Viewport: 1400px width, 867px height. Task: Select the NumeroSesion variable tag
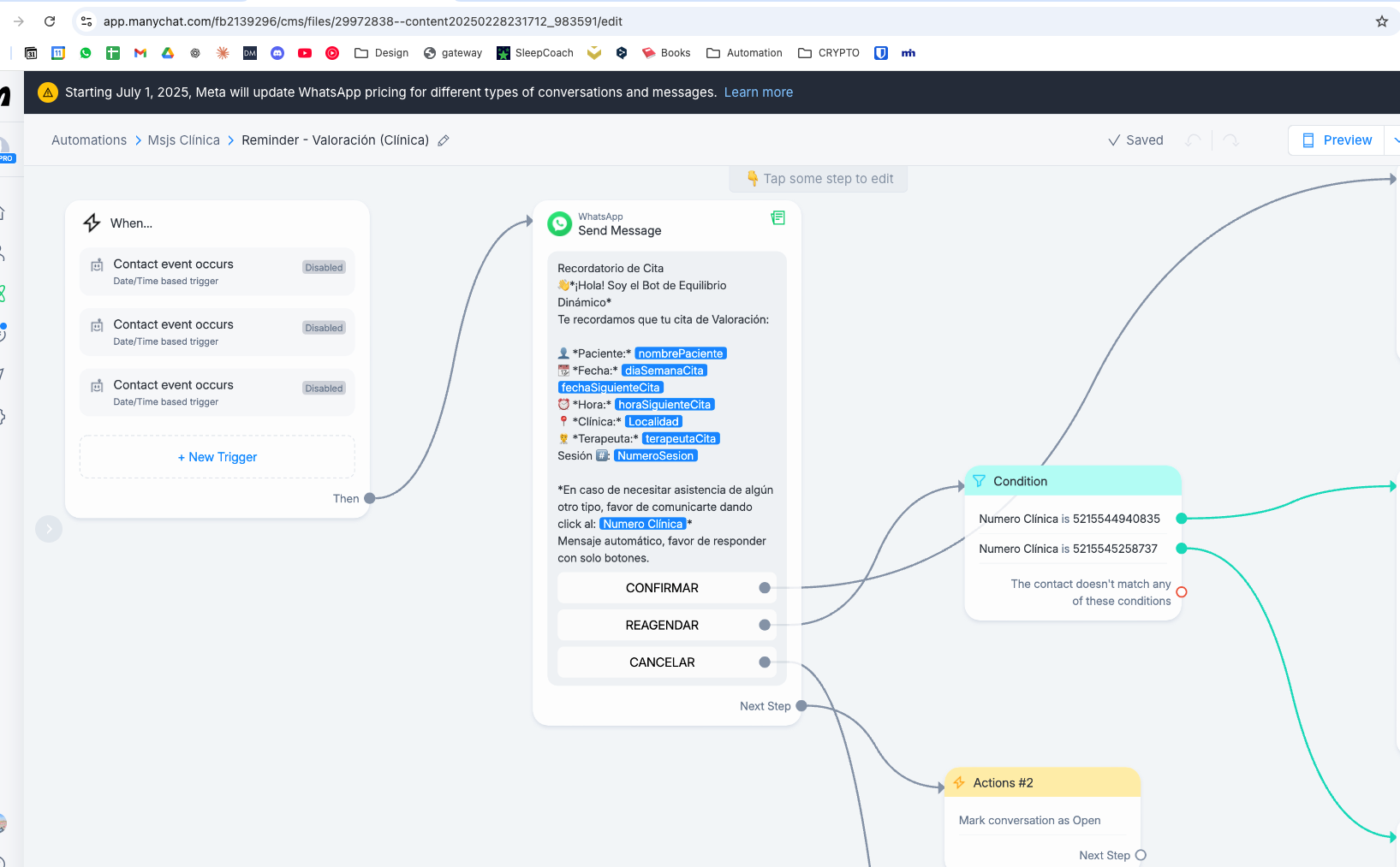pyautogui.click(x=656, y=456)
